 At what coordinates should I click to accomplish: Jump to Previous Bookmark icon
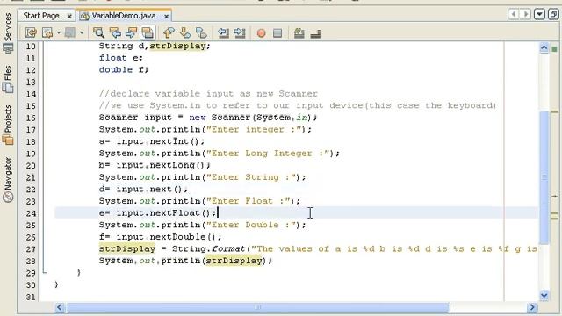coord(169,33)
